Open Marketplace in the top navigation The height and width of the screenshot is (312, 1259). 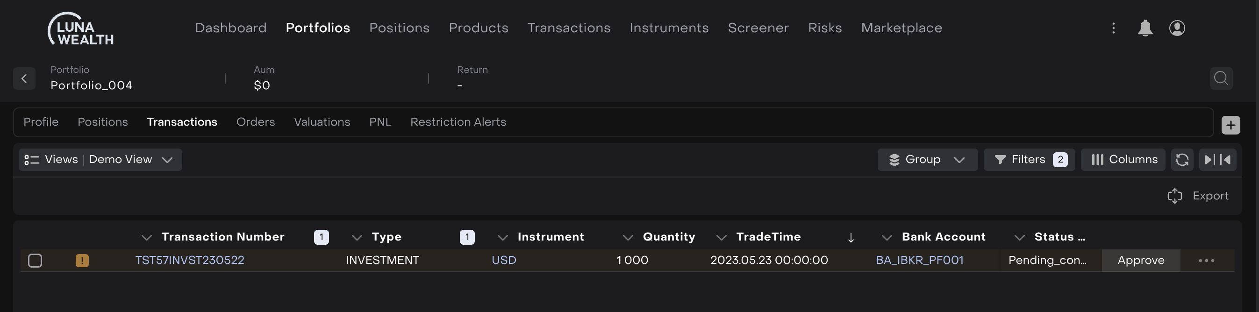click(x=901, y=28)
